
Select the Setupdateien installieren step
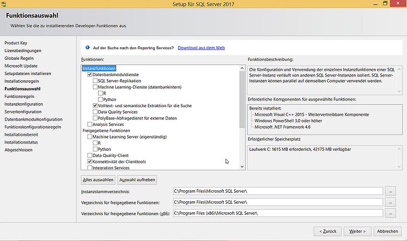point(28,74)
